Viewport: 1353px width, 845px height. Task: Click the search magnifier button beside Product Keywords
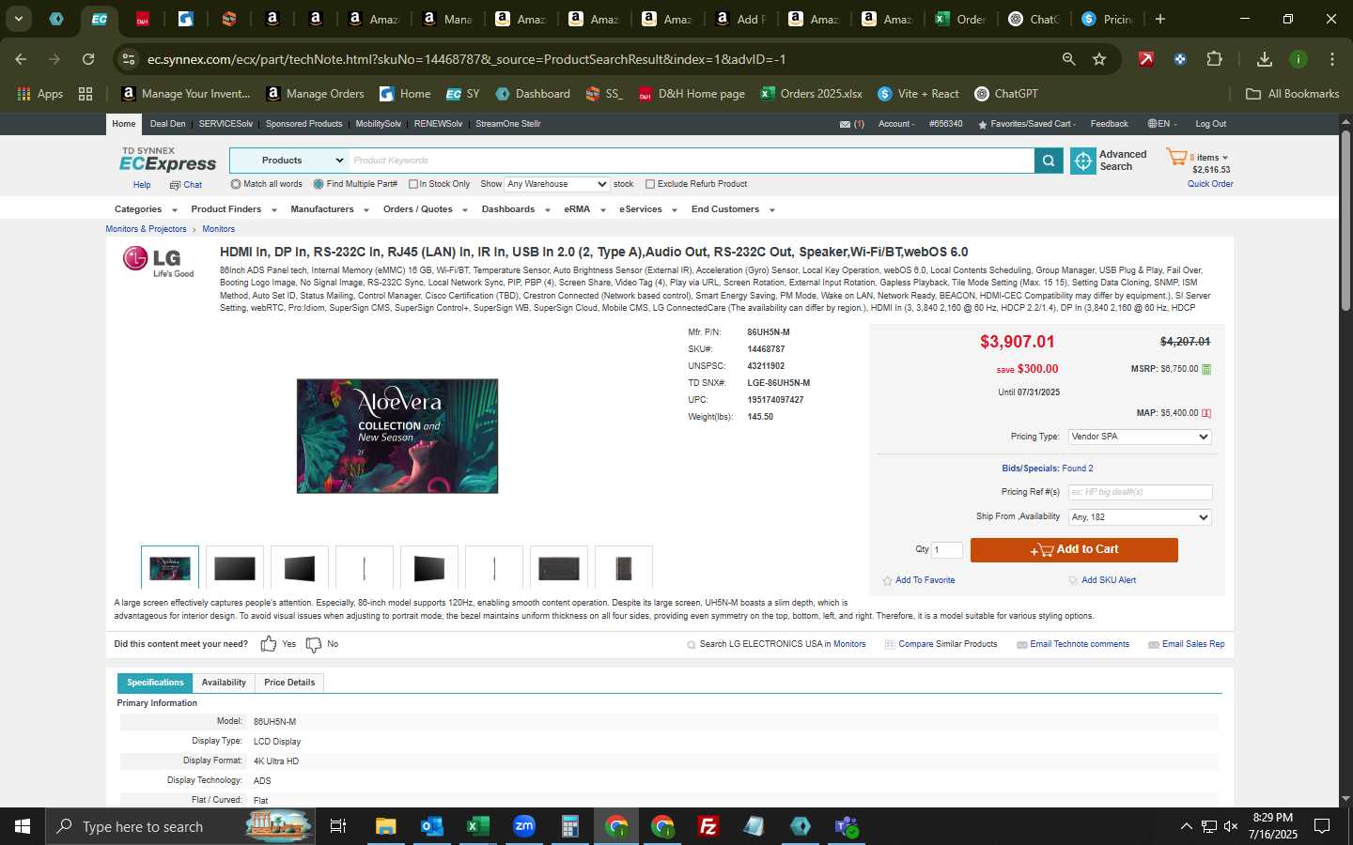[x=1048, y=161]
